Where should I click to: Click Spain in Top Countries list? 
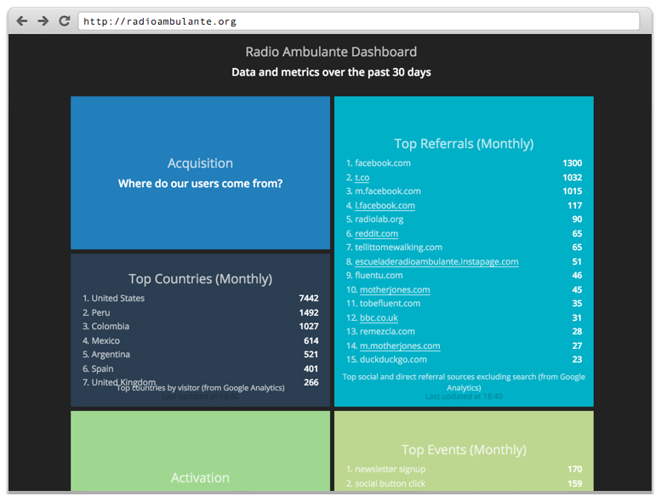(x=102, y=368)
